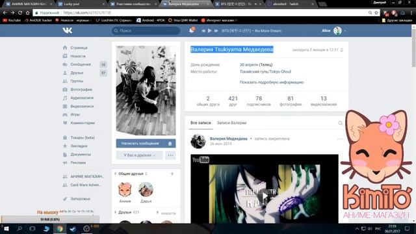Click Показать подробную информацию link

coord(272,83)
